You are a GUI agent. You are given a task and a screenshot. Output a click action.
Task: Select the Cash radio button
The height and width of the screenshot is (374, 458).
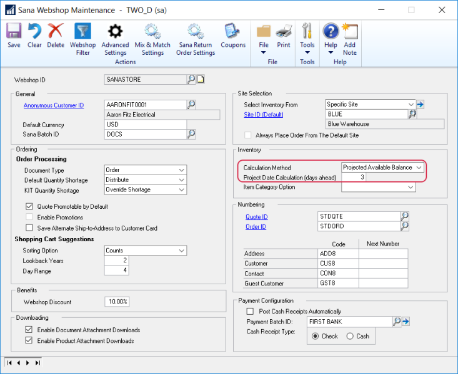pos(350,336)
